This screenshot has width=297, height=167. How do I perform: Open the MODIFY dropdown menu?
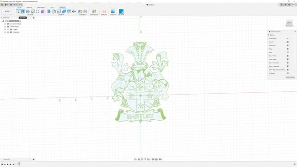61,15
